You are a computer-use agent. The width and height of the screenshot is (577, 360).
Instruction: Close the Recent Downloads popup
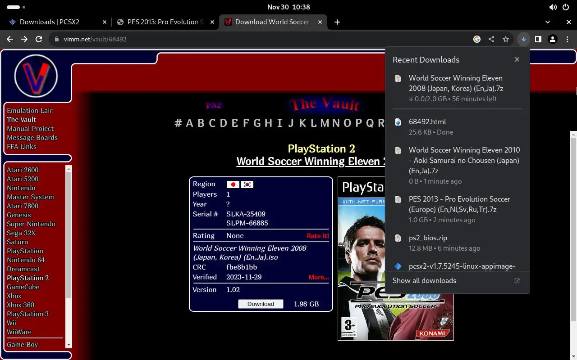click(517, 59)
